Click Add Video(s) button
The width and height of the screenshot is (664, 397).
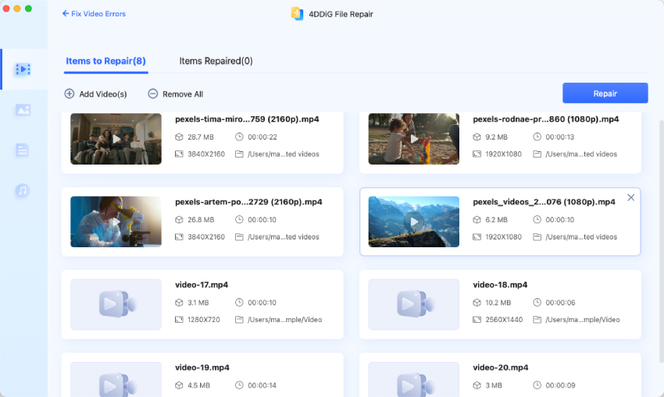pos(96,94)
